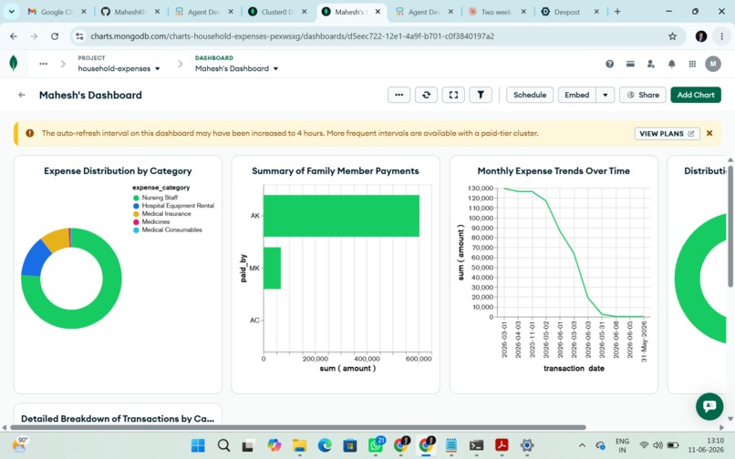The height and width of the screenshot is (459, 735).
Task: Click Add Chart button
Action: tap(696, 95)
